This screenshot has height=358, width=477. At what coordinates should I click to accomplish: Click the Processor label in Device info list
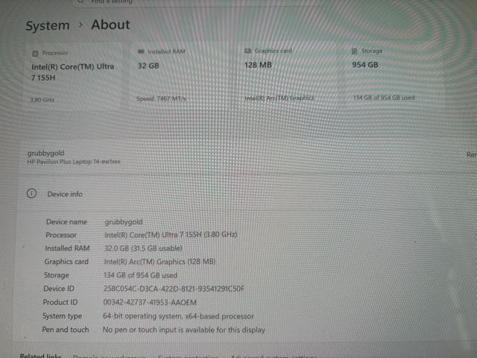point(61,235)
